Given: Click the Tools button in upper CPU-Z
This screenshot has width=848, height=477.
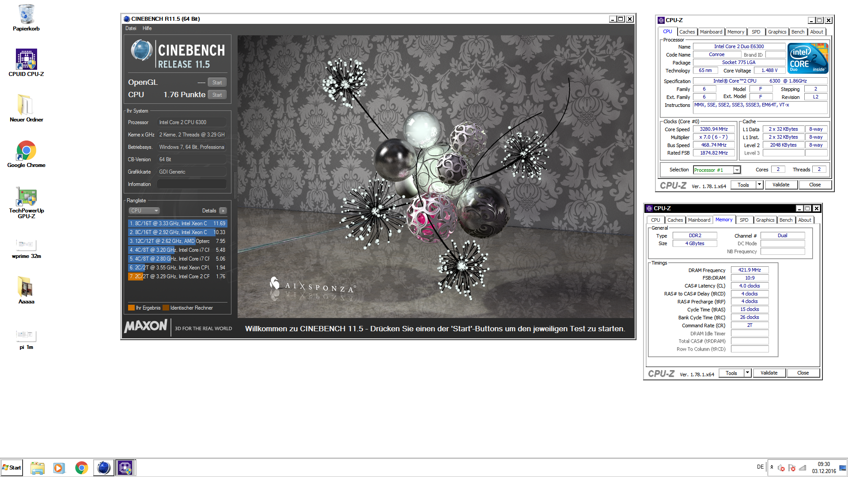Looking at the screenshot, I should (743, 185).
